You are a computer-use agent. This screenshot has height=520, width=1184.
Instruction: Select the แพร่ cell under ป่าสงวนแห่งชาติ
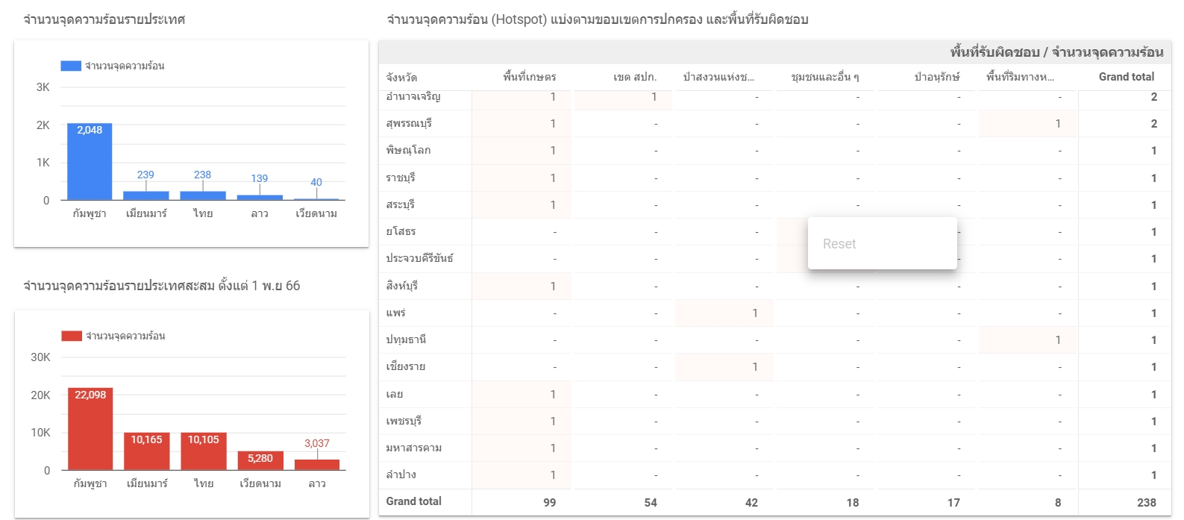(724, 313)
